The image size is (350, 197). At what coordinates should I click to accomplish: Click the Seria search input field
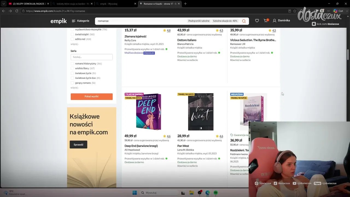coord(92,57)
